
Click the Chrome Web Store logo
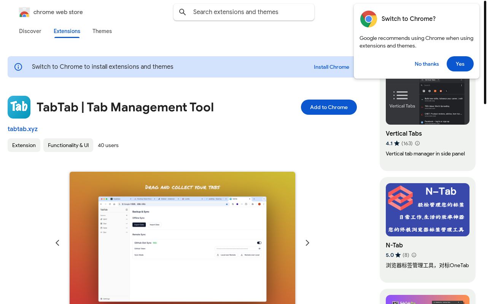[24, 12]
